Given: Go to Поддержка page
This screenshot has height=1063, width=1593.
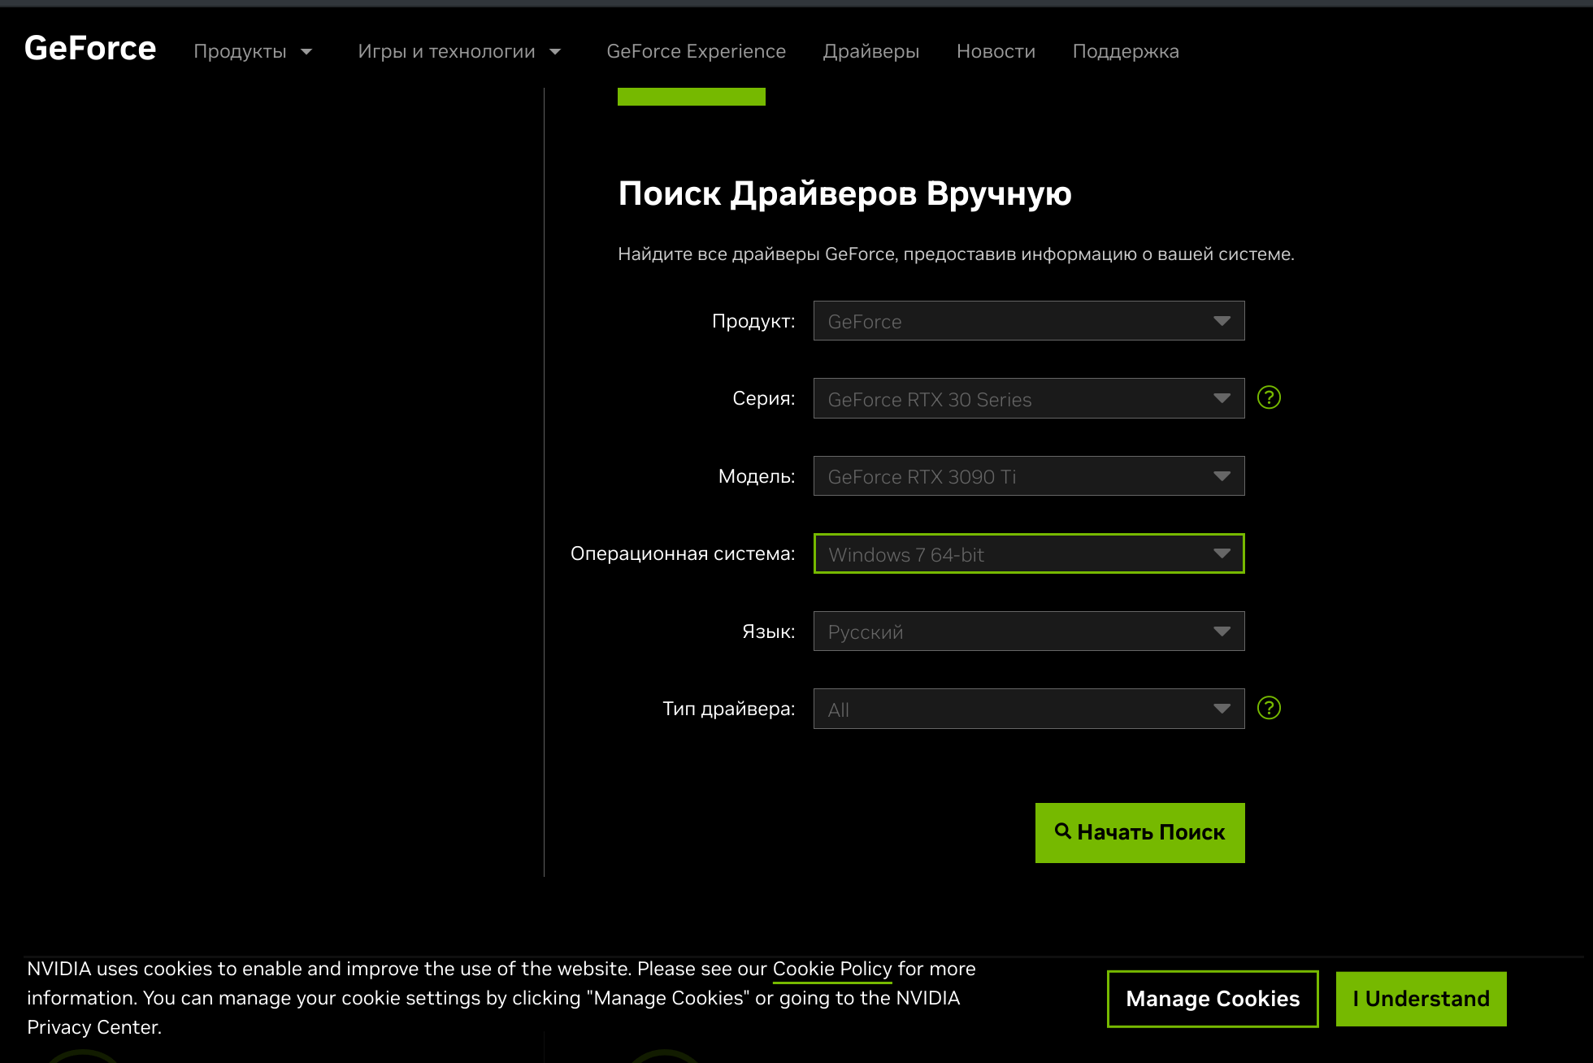Looking at the screenshot, I should coord(1125,52).
